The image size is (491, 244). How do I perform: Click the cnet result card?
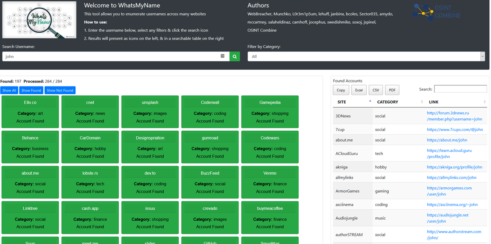click(90, 111)
